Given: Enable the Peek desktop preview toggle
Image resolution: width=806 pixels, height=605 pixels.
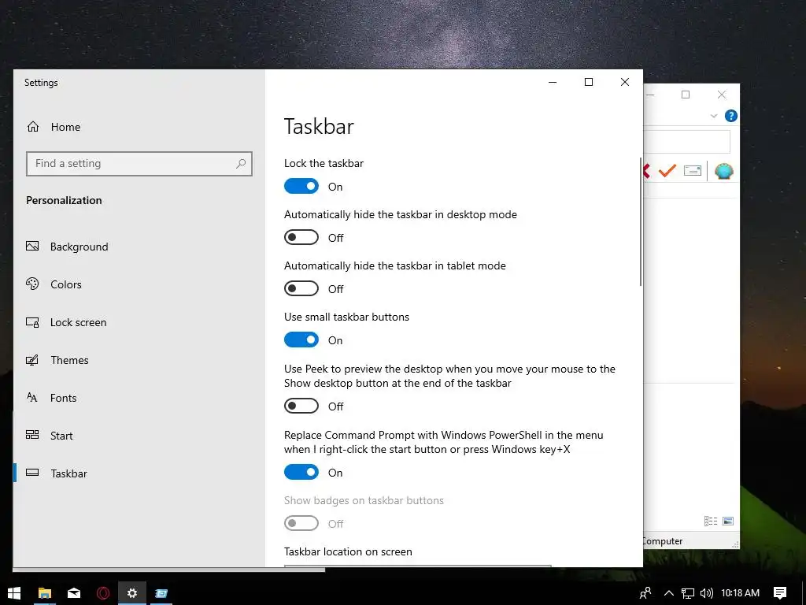Looking at the screenshot, I should pyautogui.click(x=301, y=406).
